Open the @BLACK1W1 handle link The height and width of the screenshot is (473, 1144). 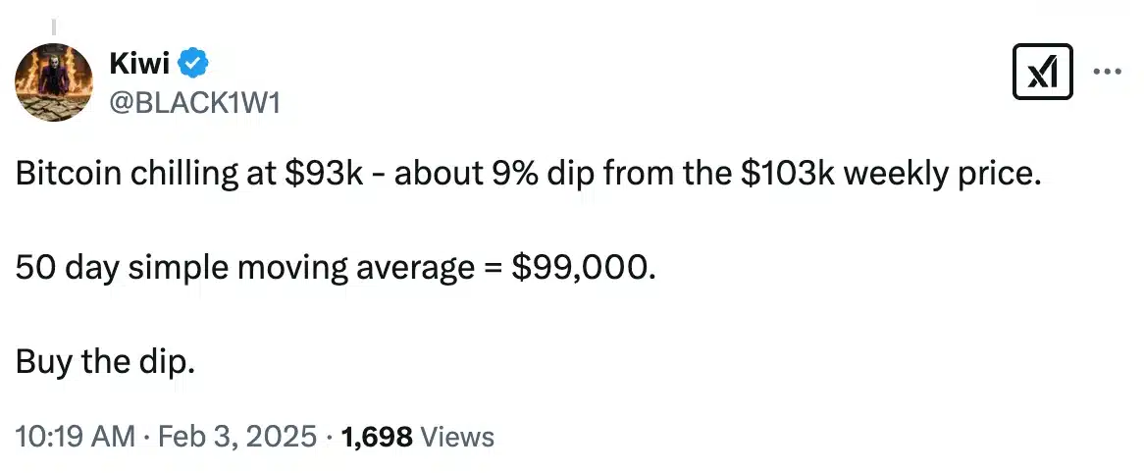click(196, 101)
